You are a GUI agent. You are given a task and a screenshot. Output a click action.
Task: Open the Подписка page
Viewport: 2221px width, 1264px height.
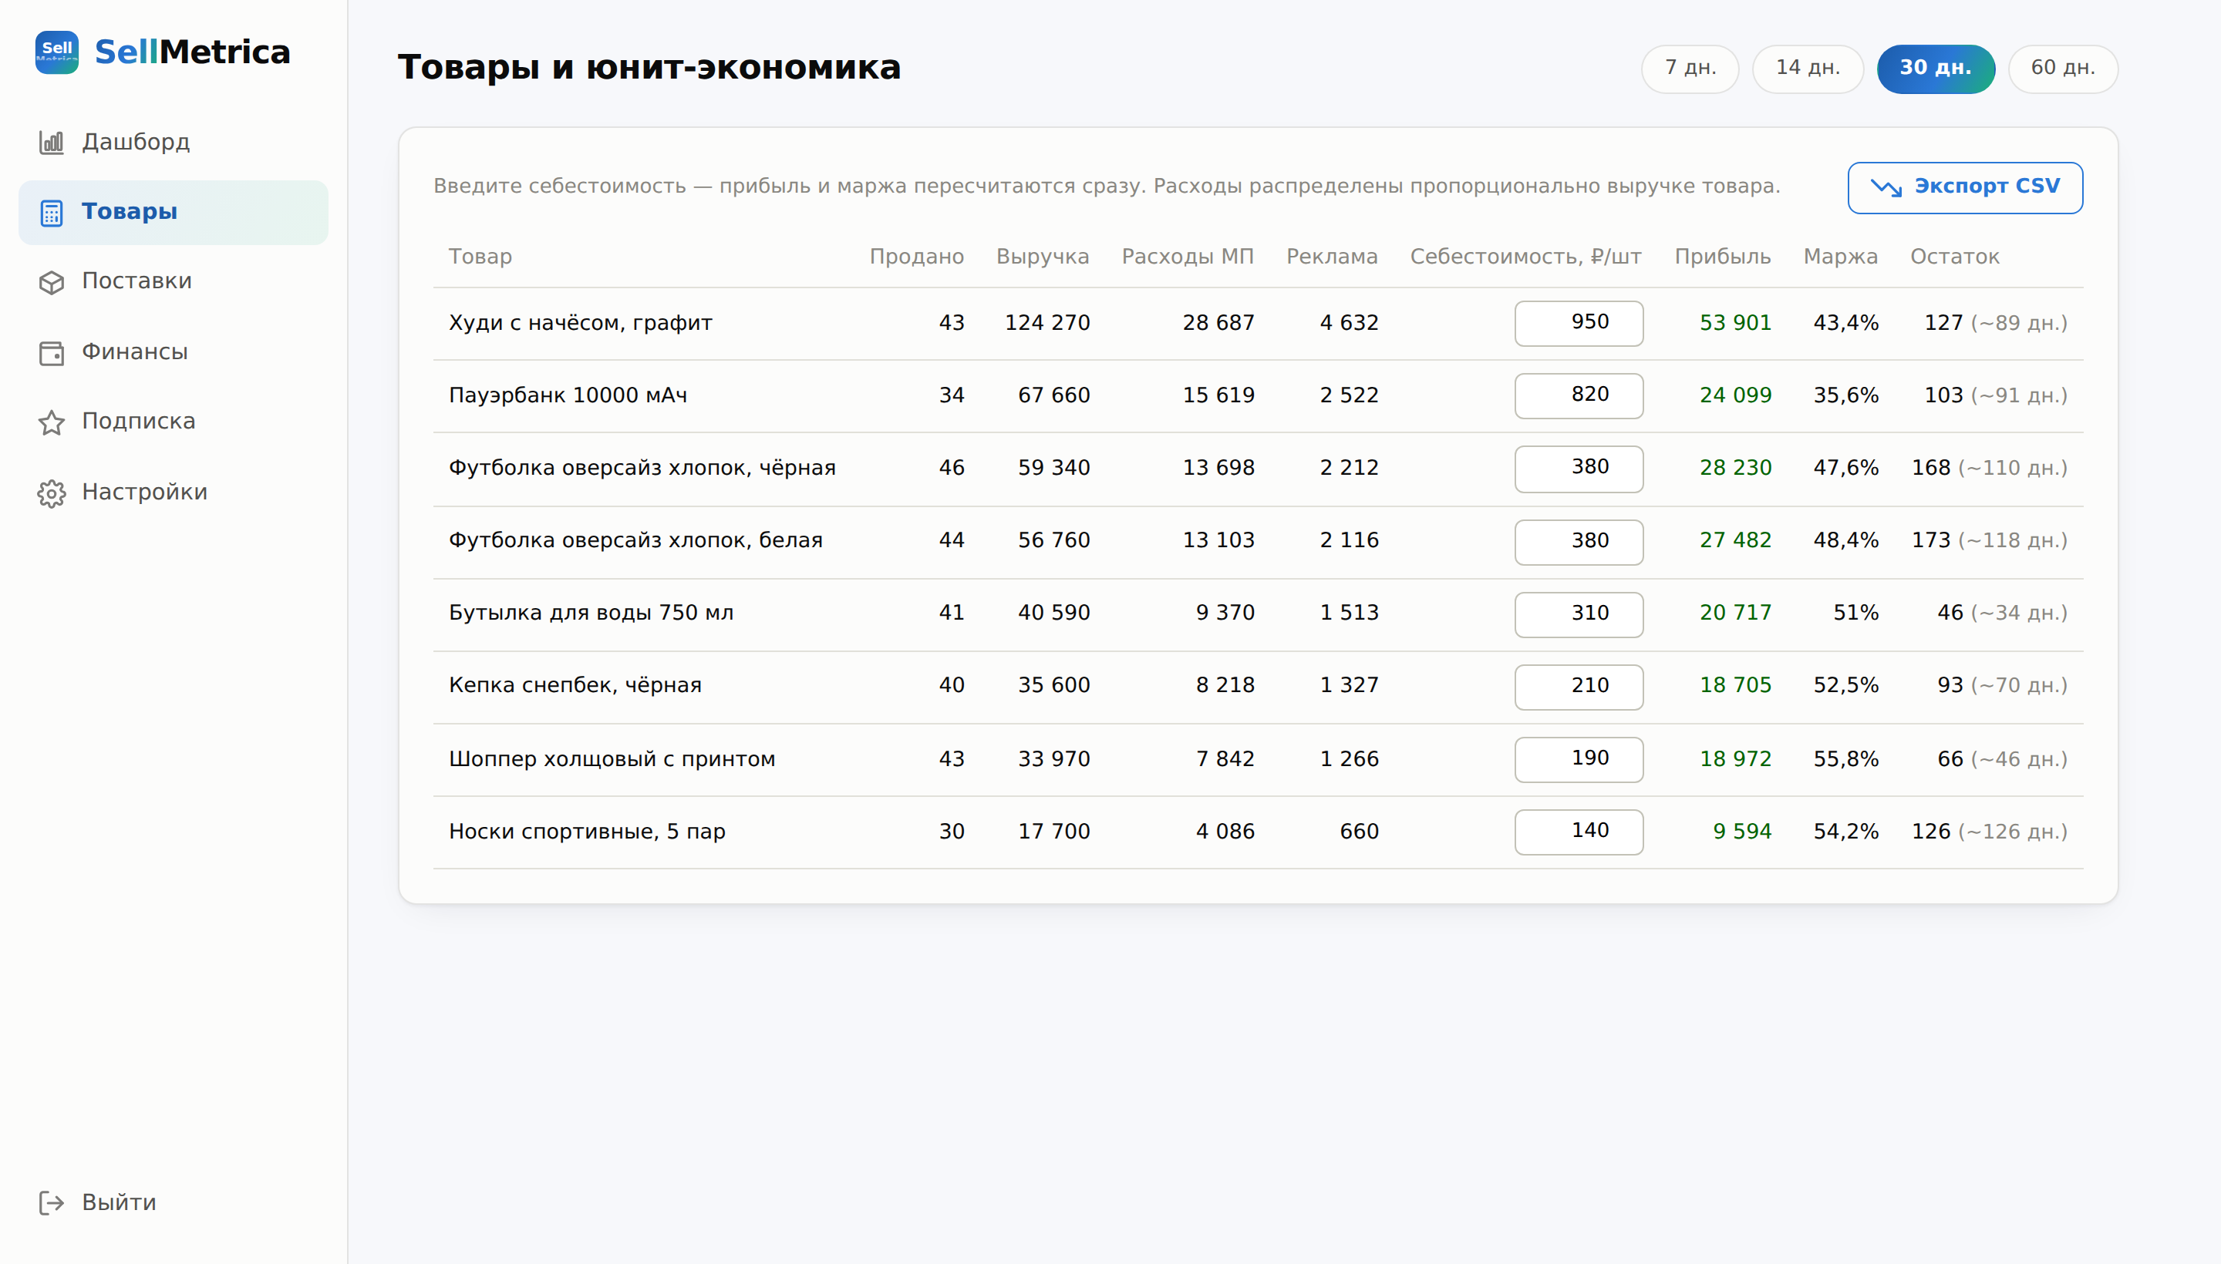click(x=174, y=422)
